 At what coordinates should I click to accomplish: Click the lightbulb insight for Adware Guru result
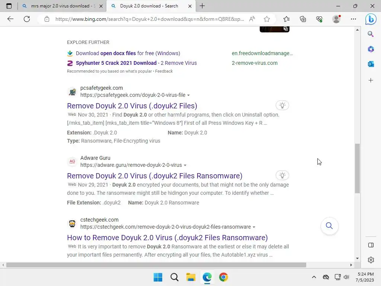tap(282, 175)
